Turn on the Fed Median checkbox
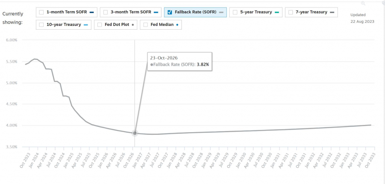 pos(146,25)
